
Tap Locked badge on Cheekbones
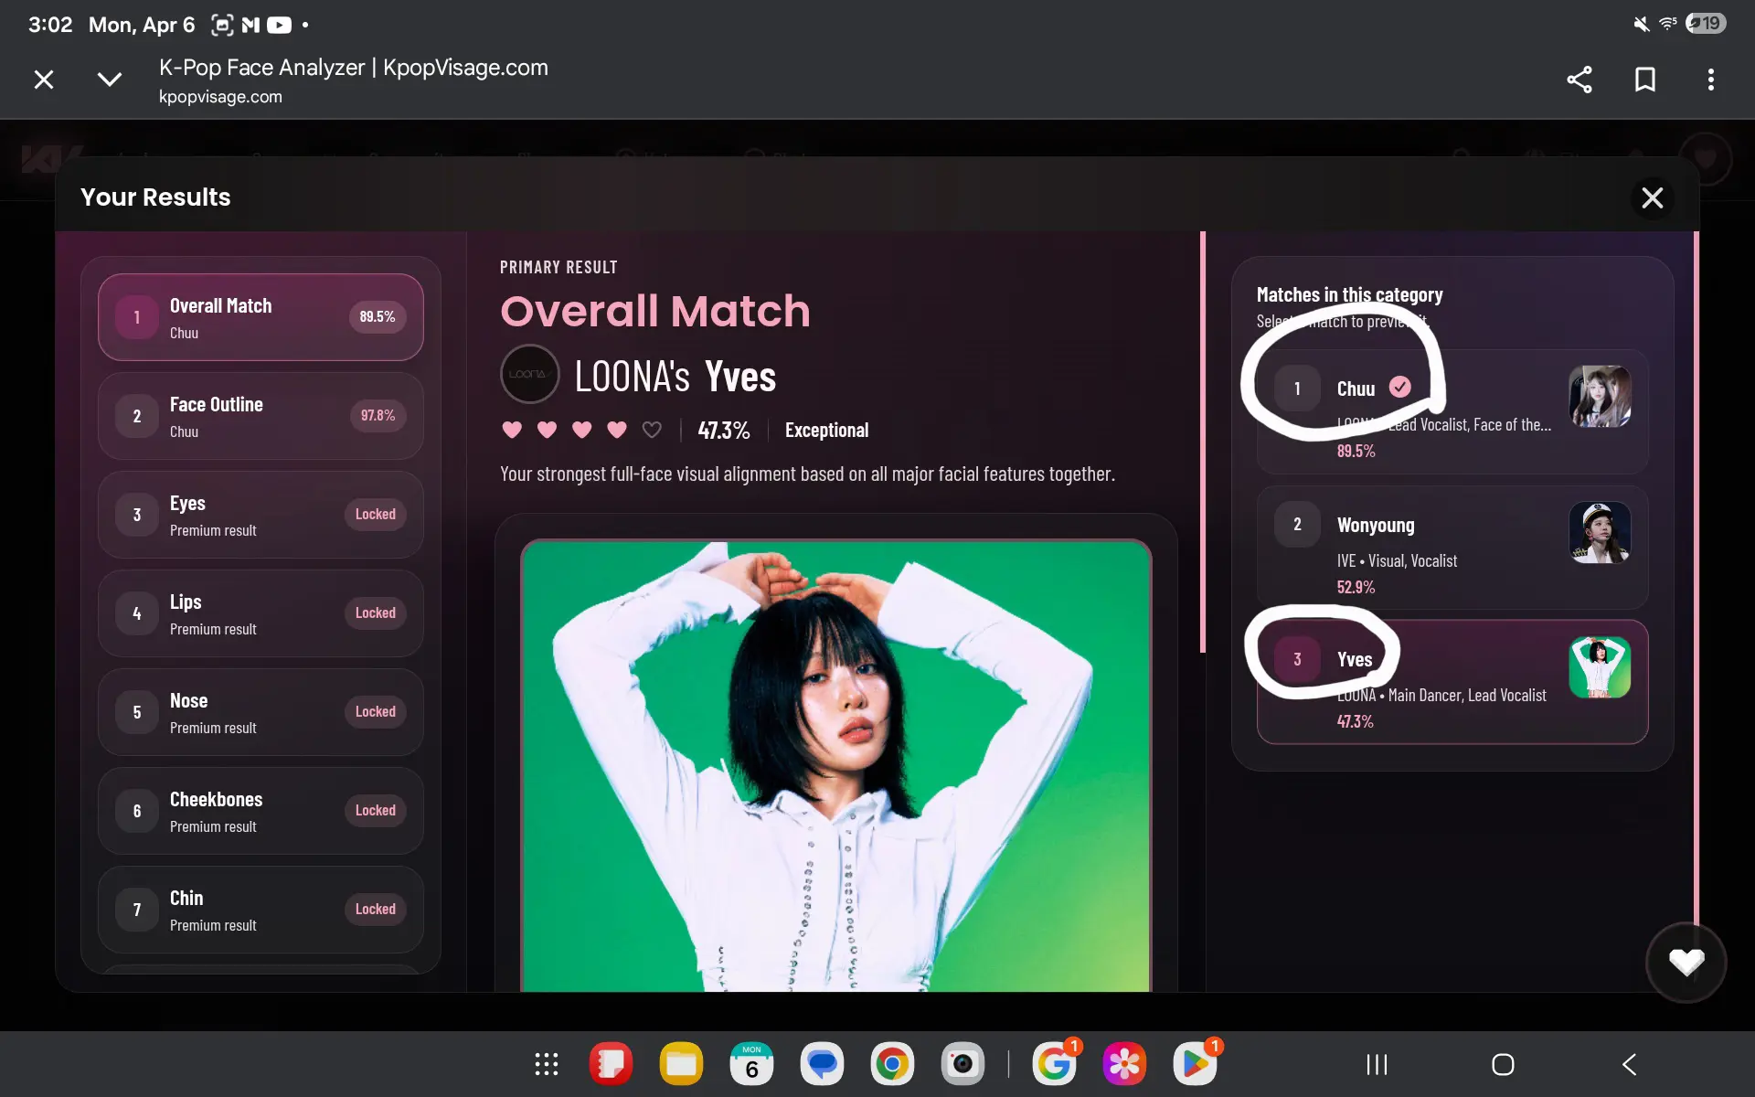point(375,811)
